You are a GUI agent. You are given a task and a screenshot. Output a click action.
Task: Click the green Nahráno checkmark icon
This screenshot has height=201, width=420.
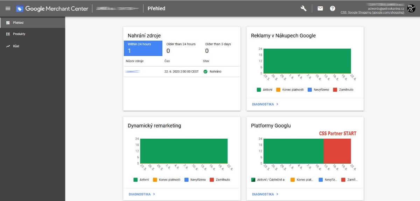[x=205, y=71]
